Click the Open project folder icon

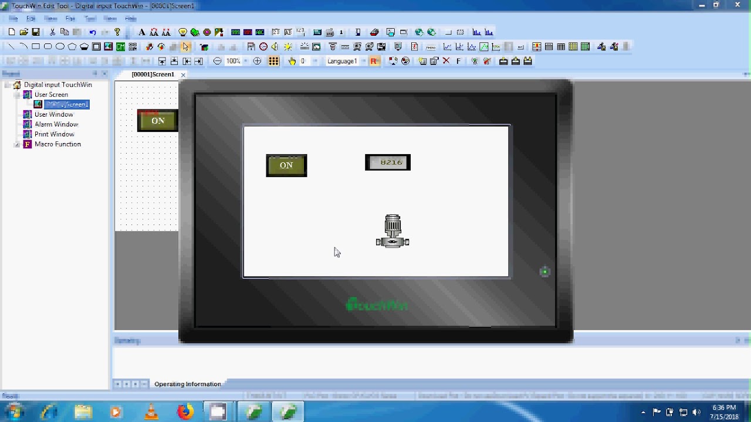pos(24,32)
